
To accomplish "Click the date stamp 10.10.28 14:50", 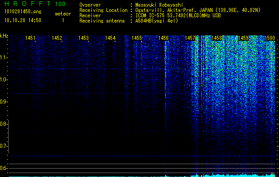I will coord(23,20).
